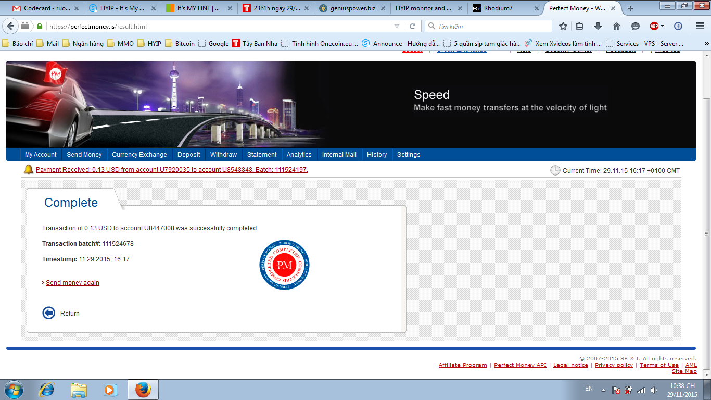Open a new tab with the plus button

(x=630, y=8)
